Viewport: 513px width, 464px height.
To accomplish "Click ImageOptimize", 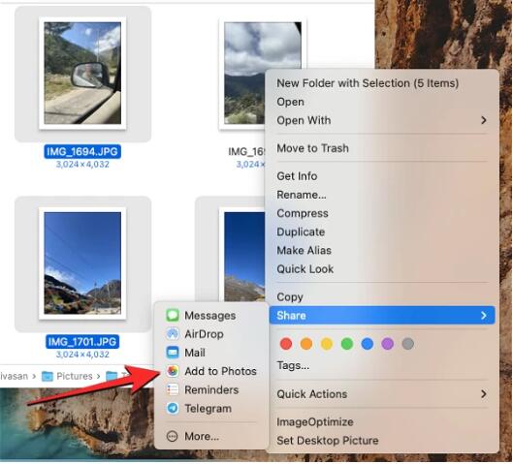I will 315,421.
